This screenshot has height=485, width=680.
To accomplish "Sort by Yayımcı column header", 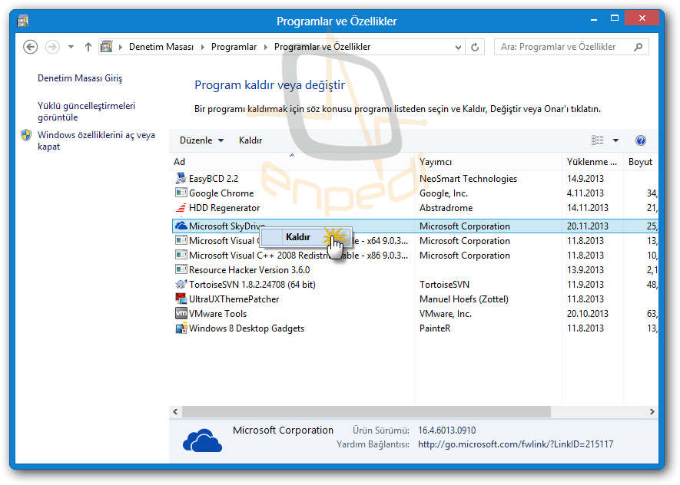I will (489, 162).
